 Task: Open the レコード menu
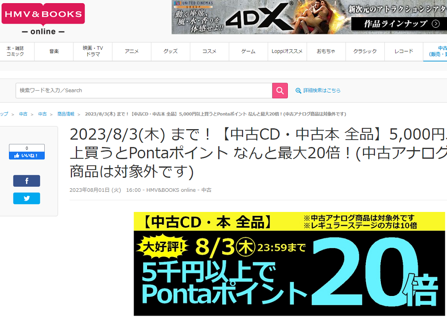(x=404, y=51)
